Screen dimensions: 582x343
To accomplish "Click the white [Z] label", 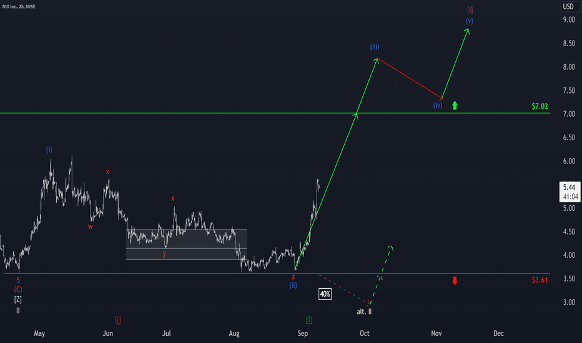I will [18, 299].
